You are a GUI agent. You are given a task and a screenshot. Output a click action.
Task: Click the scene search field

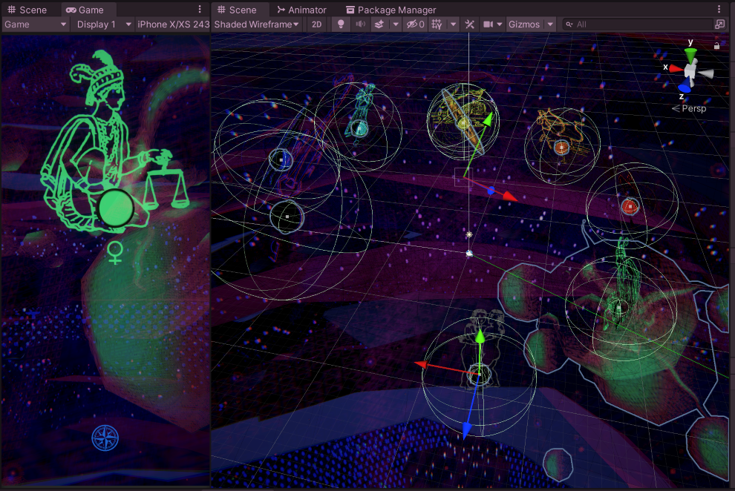638,24
